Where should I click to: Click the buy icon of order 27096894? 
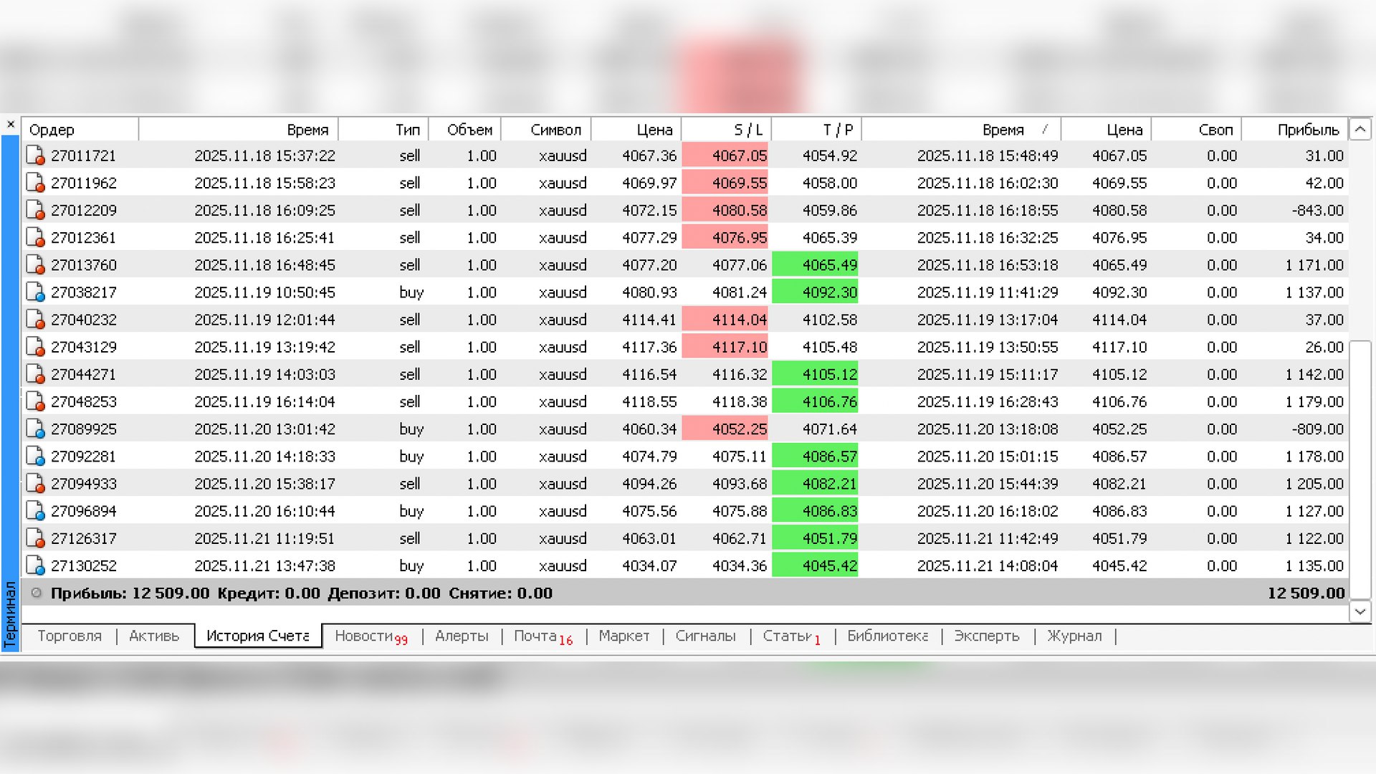[x=36, y=511]
